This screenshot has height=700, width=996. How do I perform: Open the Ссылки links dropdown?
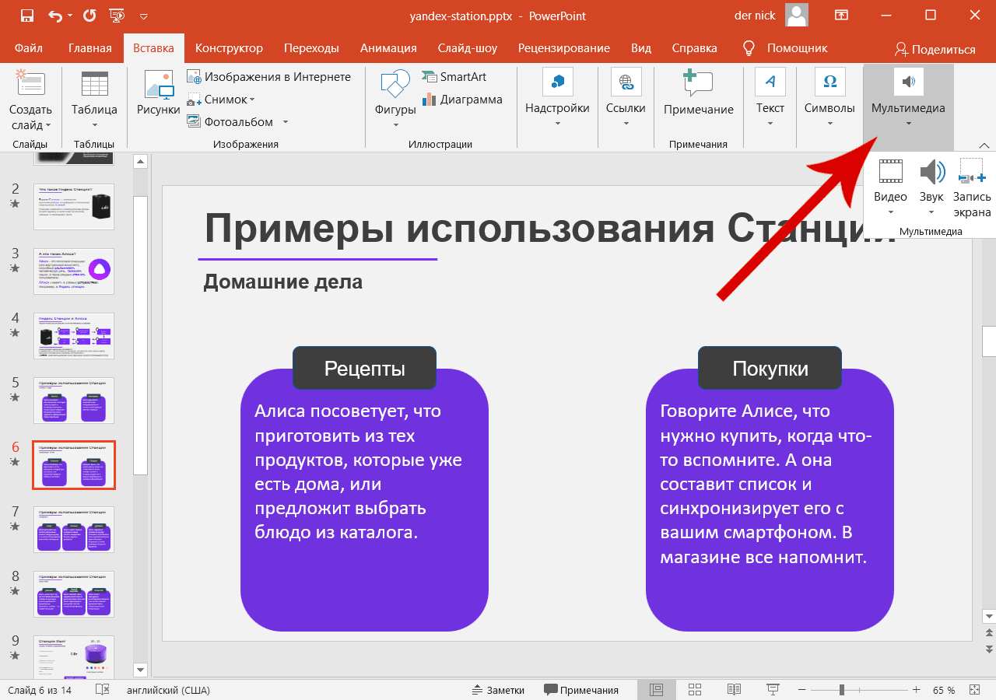[x=626, y=99]
